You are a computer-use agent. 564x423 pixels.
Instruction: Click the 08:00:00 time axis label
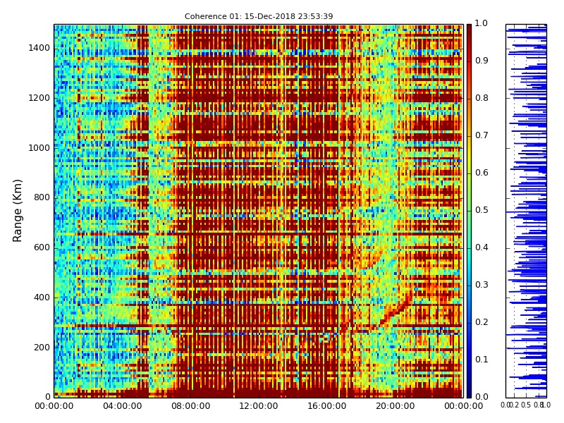coord(190,406)
